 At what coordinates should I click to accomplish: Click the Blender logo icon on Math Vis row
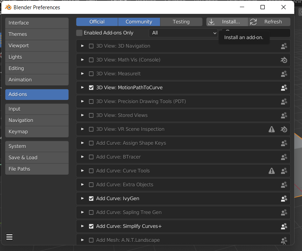coord(284,60)
